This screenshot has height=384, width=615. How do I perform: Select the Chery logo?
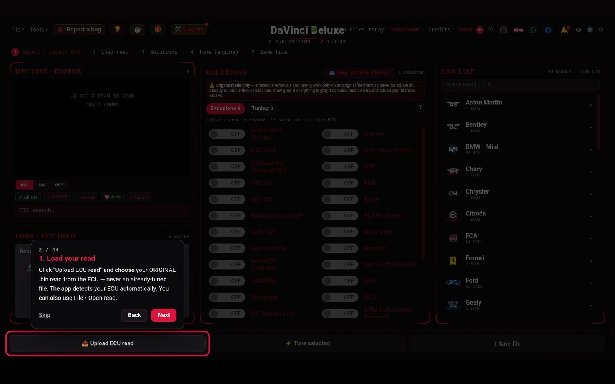tap(453, 171)
